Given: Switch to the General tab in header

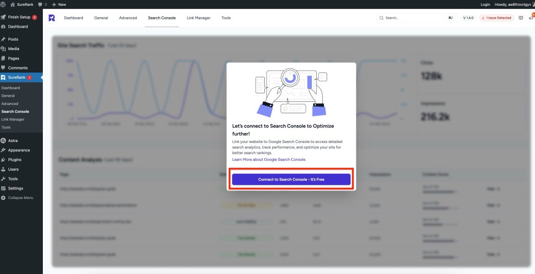Looking at the screenshot, I should (x=101, y=18).
